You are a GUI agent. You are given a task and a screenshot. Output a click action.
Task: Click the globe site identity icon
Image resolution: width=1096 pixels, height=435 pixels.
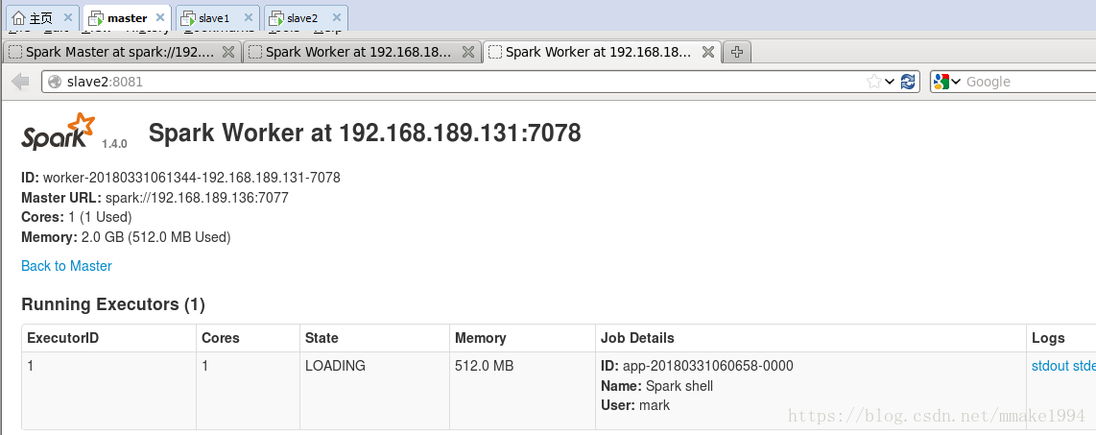(55, 82)
